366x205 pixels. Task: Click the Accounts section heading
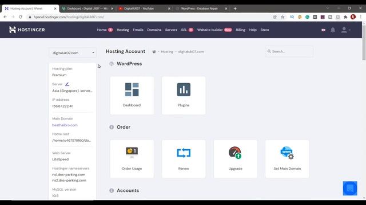(x=128, y=190)
